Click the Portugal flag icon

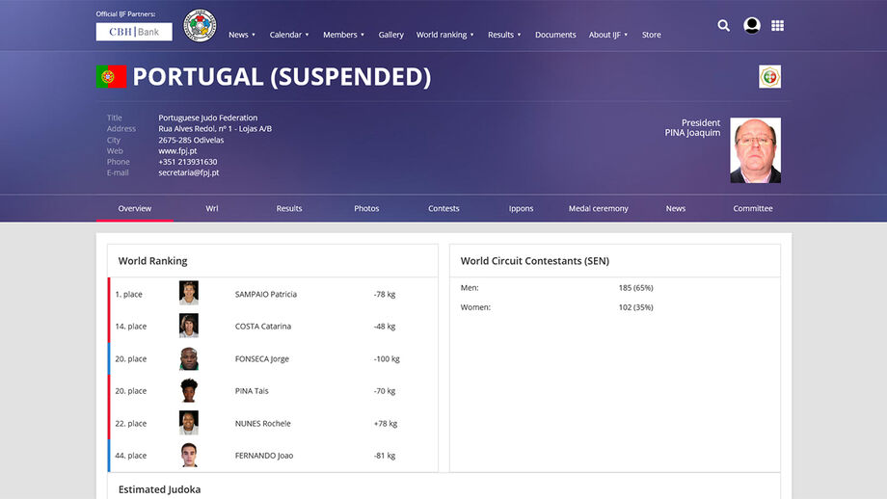click(112, 76)
